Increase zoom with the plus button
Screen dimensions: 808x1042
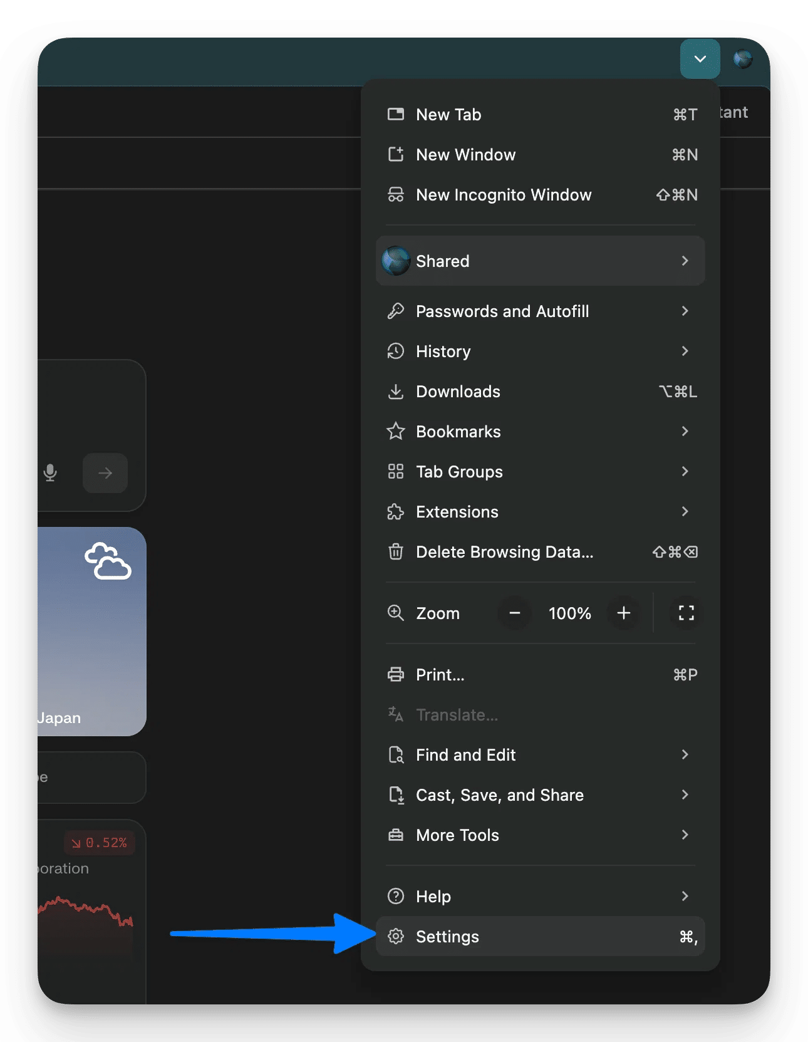tap(623, 613)
